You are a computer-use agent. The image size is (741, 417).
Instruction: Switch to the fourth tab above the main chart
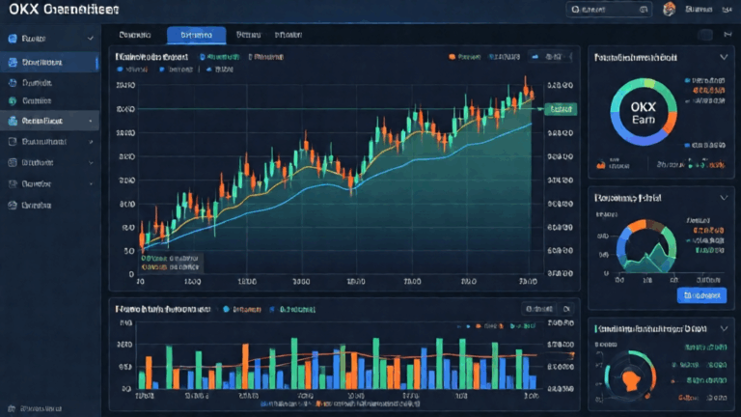pos(288,35)
